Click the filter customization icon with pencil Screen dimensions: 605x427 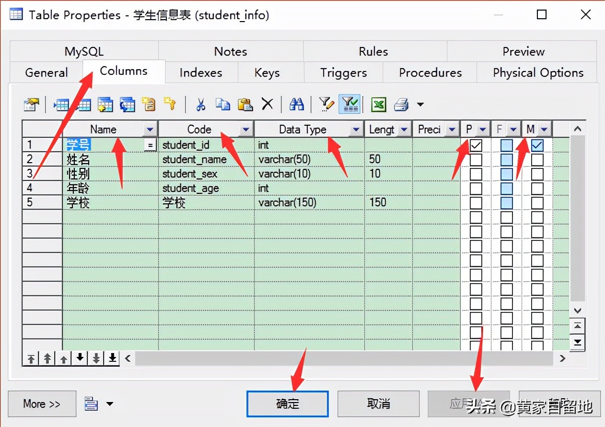click(x=326, y=104)
